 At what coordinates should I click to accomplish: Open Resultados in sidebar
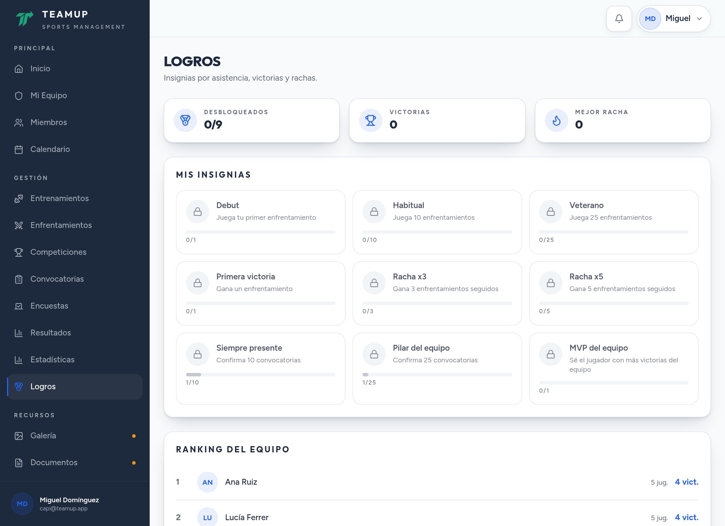(x=75, y=333)
